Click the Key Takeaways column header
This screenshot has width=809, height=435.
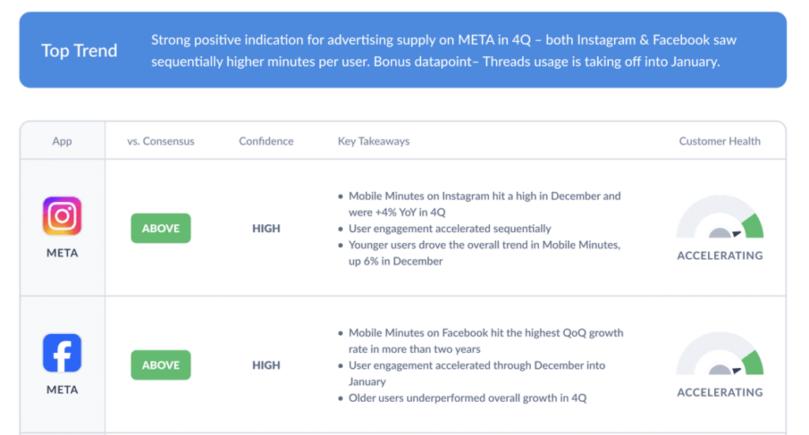(374, 141)
